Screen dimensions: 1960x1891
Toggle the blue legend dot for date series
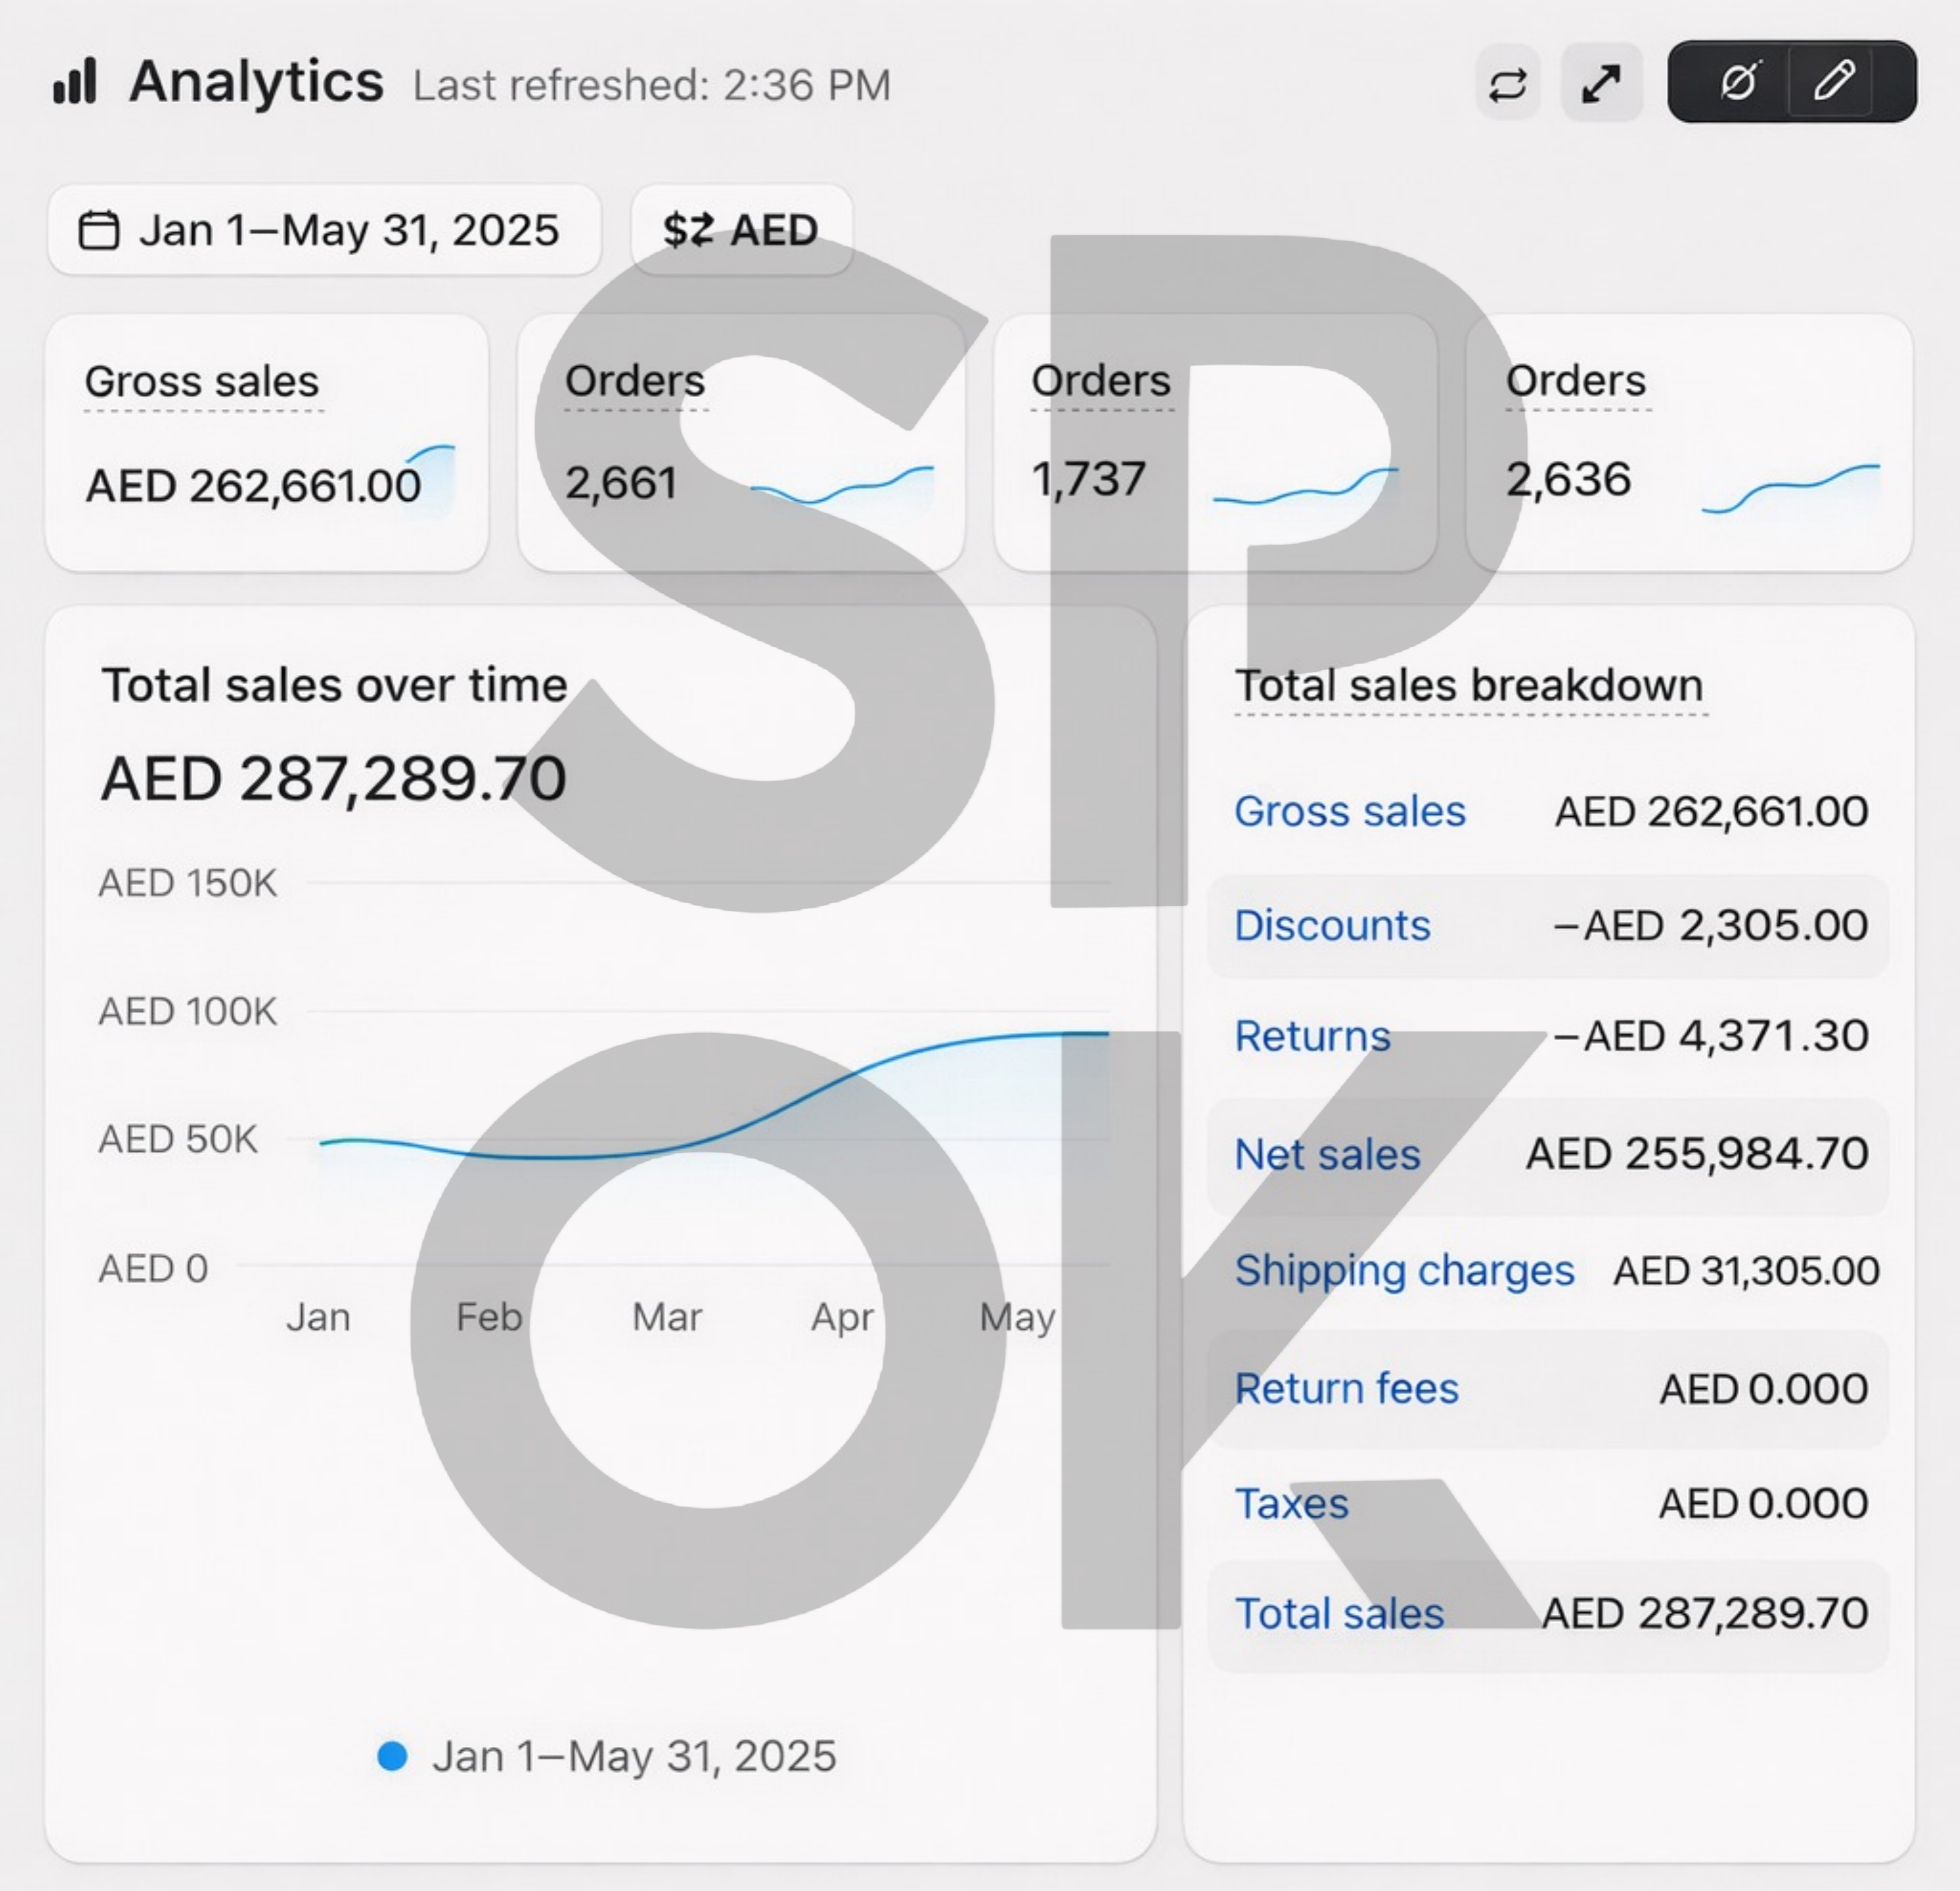[392, 1756]
